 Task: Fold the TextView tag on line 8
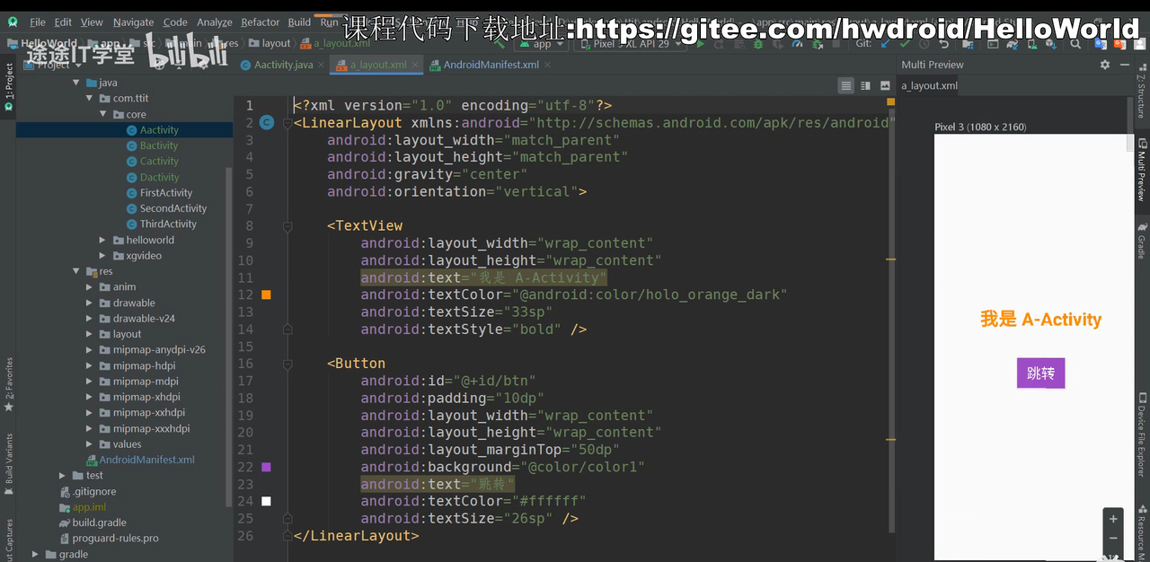(x=287, y=226)
